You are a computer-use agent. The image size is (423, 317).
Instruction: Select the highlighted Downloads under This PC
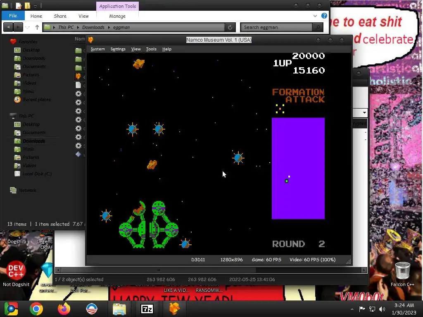(34, 141)
